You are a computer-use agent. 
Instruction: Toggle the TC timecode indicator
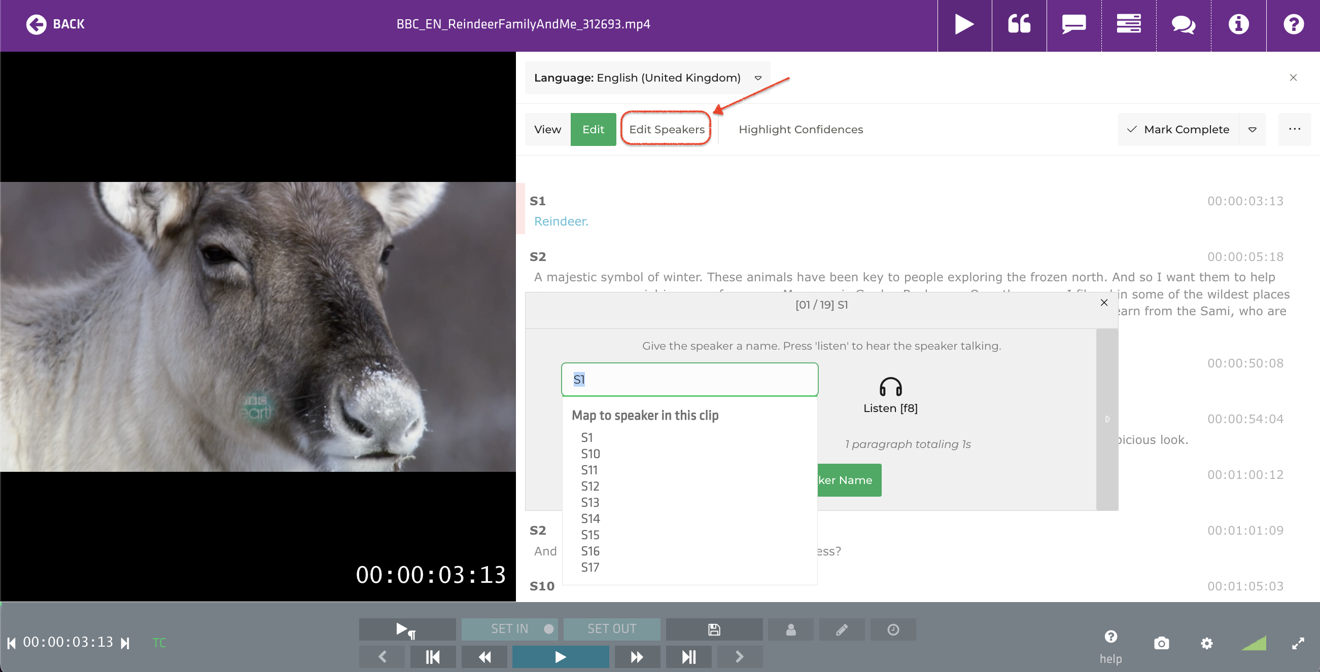pos(159,642)
